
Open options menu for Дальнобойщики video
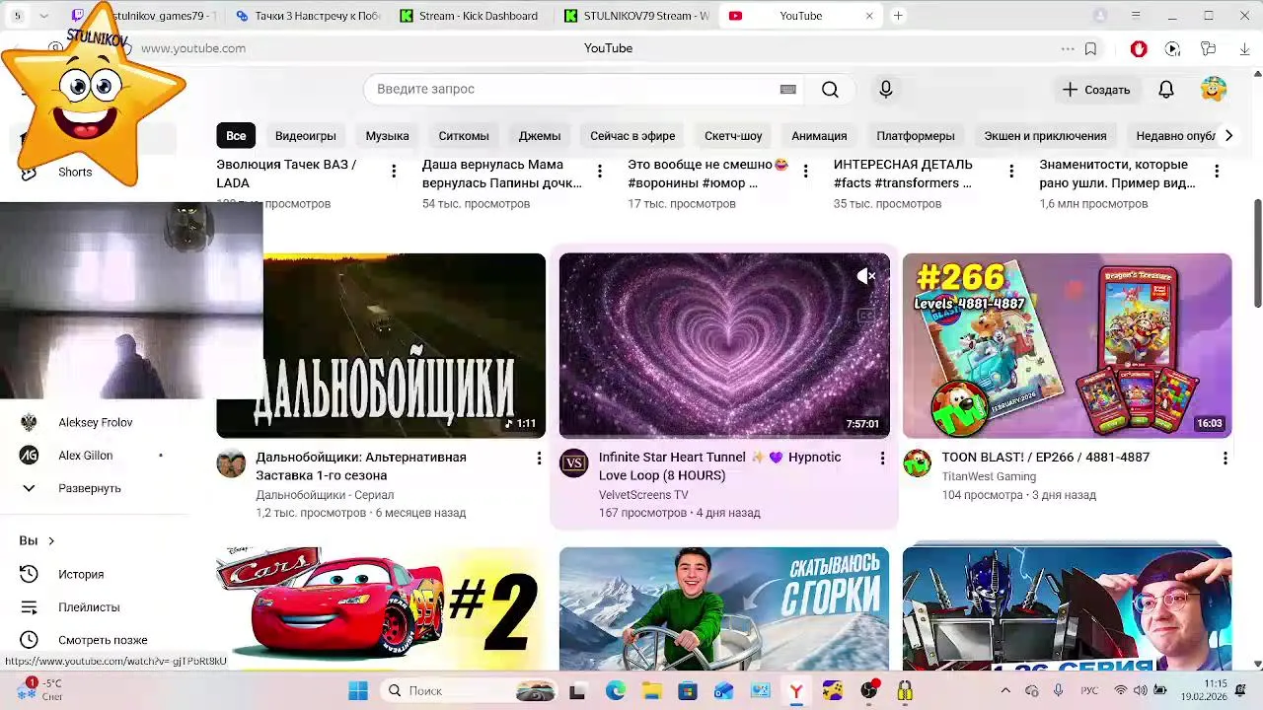point(539,459)
